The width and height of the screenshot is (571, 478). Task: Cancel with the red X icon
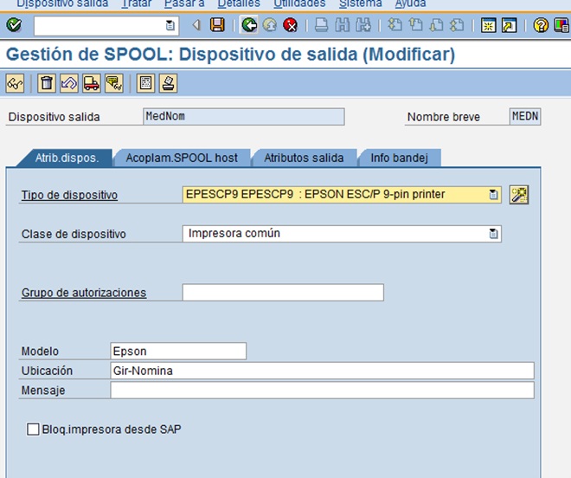291,25
